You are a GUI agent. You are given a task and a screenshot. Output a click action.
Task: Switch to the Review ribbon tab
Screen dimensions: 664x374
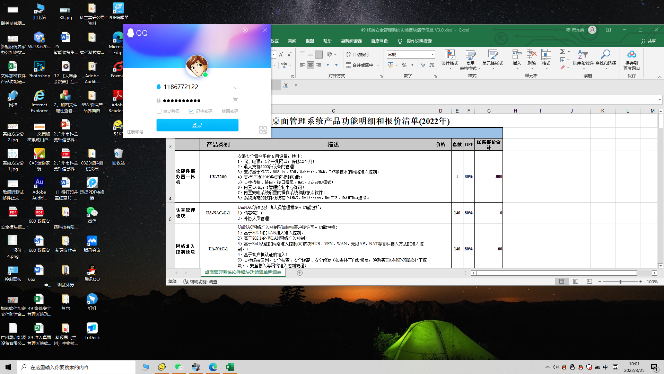click(292, 41)
